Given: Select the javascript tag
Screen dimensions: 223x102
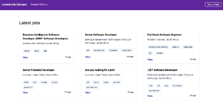Looking at the screenshot, I should (x=28, y=87).
